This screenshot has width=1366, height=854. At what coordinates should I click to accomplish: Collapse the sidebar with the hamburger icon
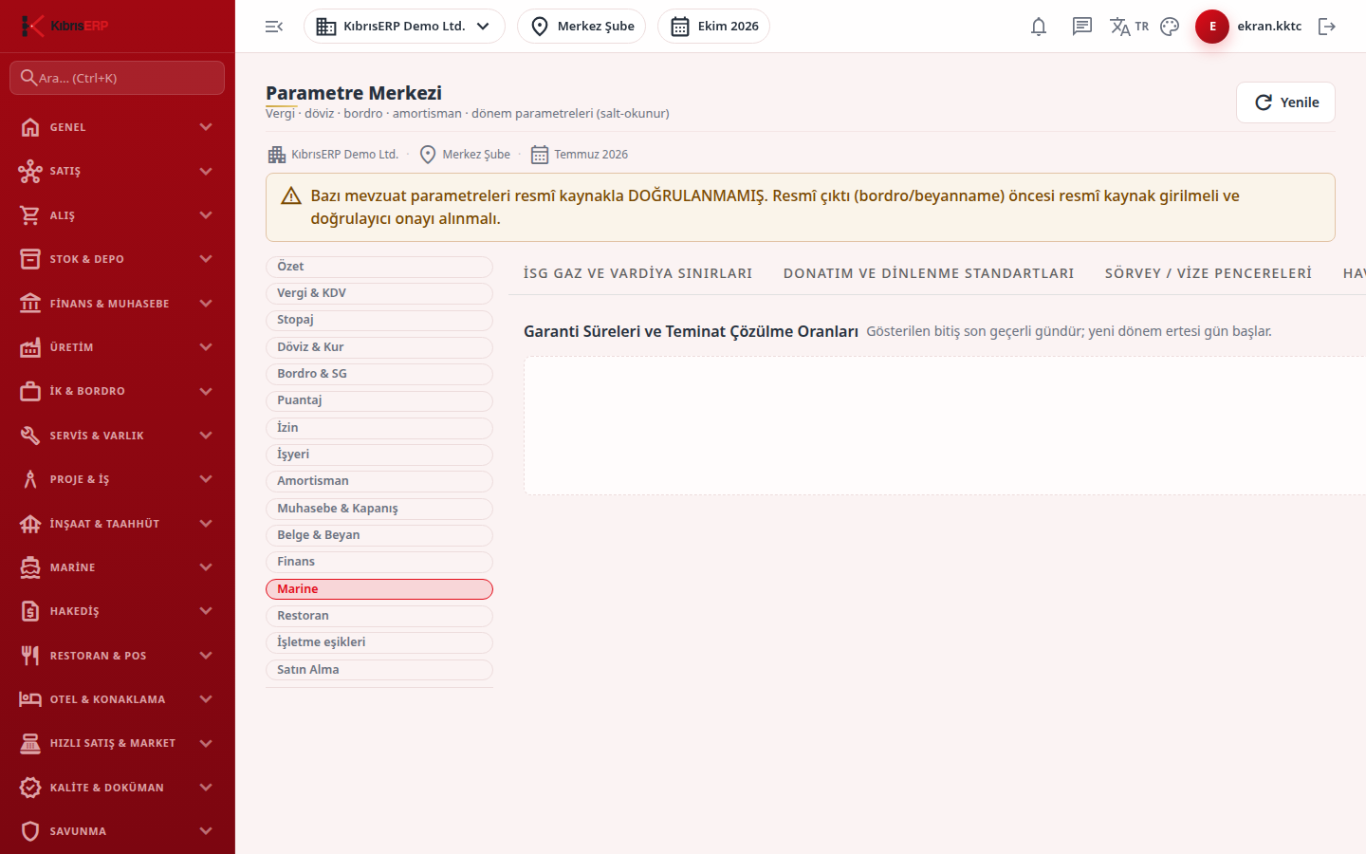[x=274, y=27]
